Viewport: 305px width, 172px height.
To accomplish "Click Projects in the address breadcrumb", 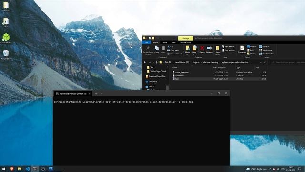I will pyautogui.click(x=196, y=62).
